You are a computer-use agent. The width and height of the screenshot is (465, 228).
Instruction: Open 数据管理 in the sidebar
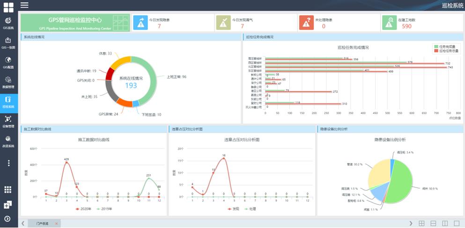click(8, 82)
